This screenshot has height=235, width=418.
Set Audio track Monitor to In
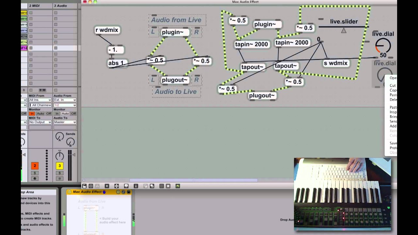tap(57, 114)
